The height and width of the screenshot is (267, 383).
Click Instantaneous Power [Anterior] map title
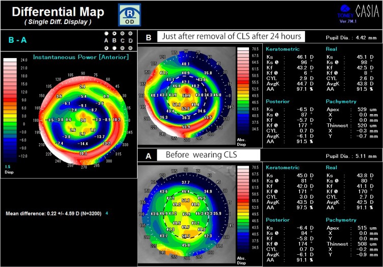(x=81, y=57)
